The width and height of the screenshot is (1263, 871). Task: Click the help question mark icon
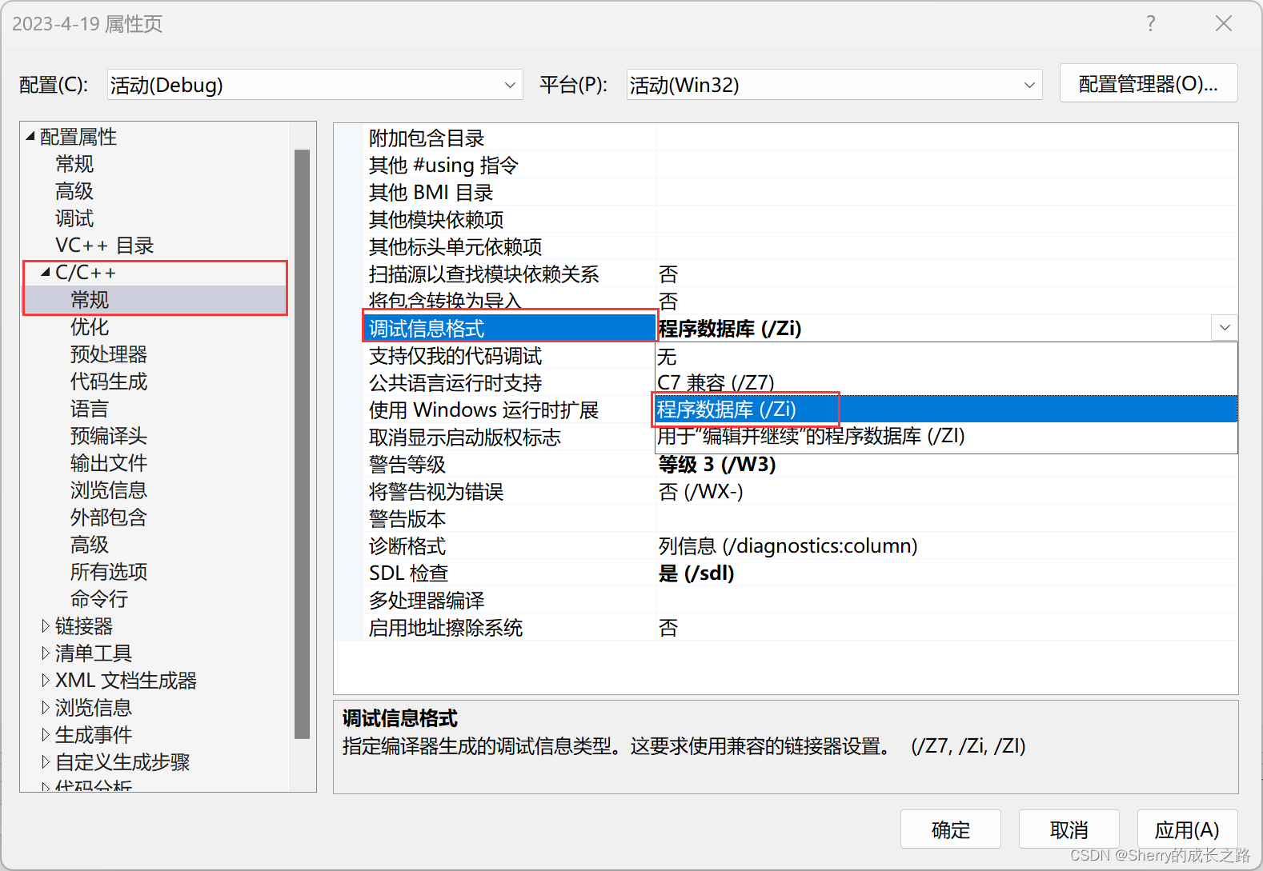pyautogui.click(x=1150, y=23)
